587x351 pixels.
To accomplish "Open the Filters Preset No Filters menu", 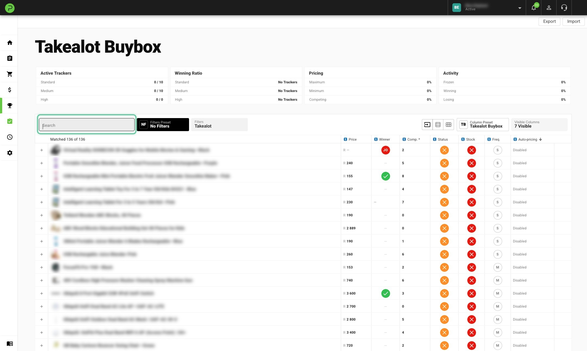I will click(x=163, y=125).
